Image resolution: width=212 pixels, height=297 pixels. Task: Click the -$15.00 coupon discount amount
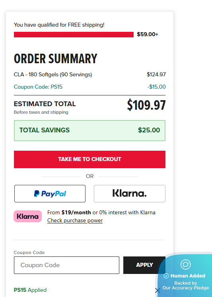[x=156, y=87]
